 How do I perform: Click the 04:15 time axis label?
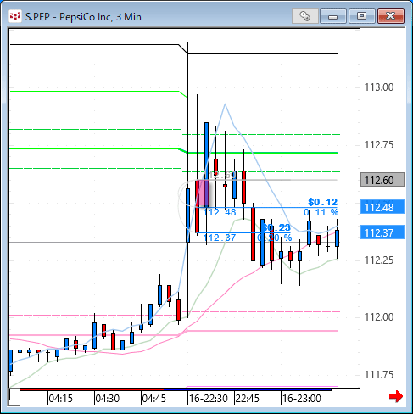60,399
